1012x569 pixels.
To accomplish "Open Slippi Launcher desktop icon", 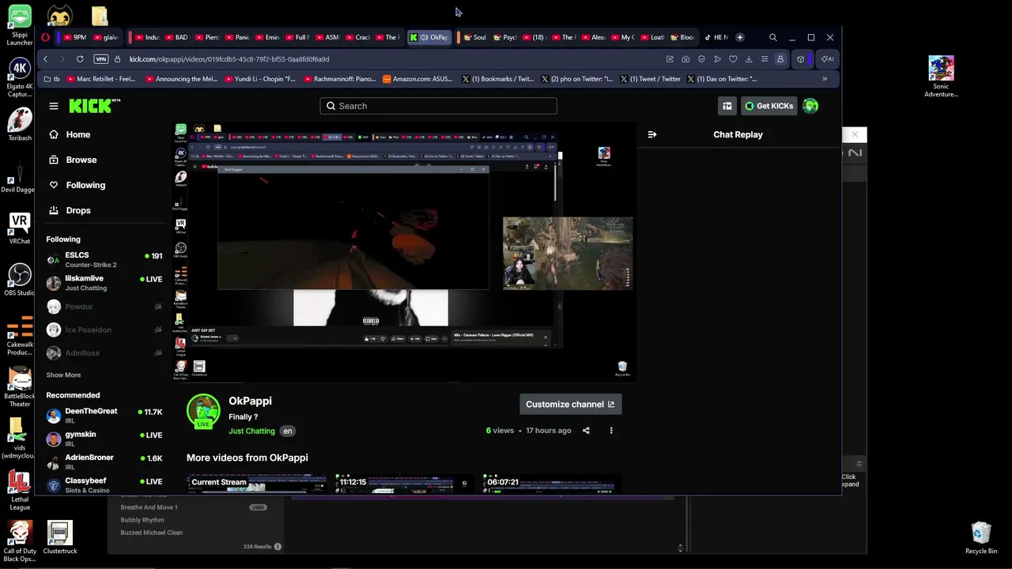I will tap(20, 25).
